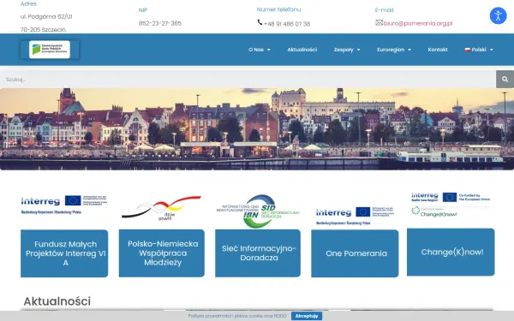The height and width of the screenshot is (321, 514).
Task: Open the One Pomerania tile
Action: 355,253
